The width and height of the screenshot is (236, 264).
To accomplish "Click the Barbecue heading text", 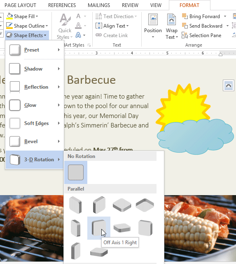I will pyautogui.click(x=91, y=80).
